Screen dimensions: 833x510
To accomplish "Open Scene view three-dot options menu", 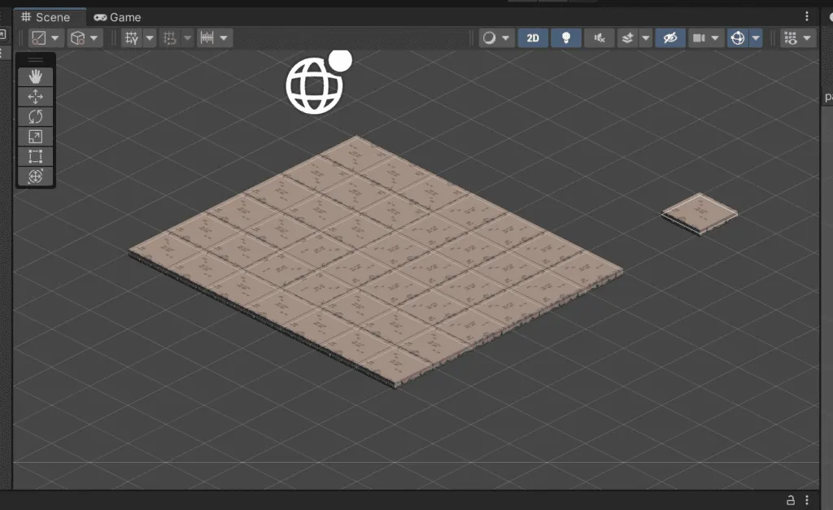I will pos(807,16).
